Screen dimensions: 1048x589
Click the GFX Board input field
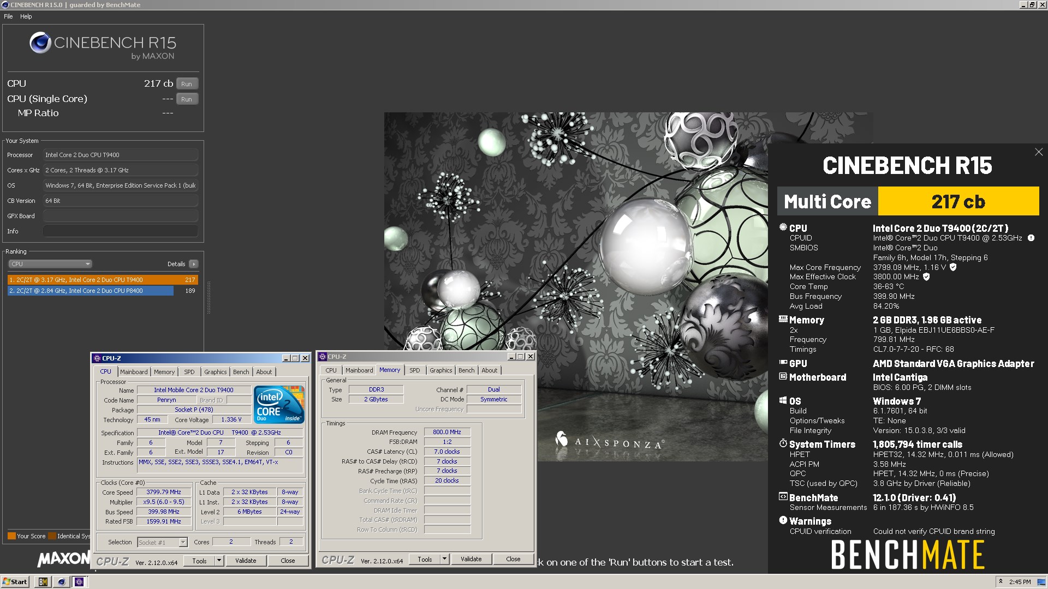pyautogui.click(x=121, y=216)
